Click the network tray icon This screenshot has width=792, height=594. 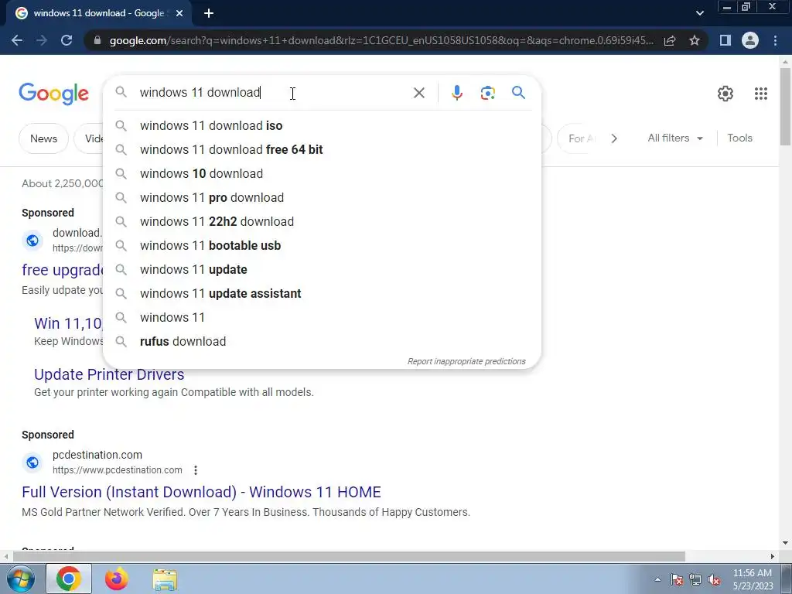tap(695, 580)
